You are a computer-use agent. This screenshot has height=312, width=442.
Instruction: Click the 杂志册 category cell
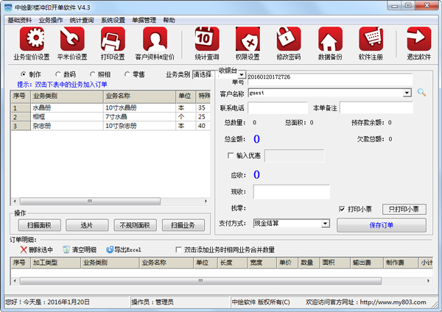[x=66, y=126]
